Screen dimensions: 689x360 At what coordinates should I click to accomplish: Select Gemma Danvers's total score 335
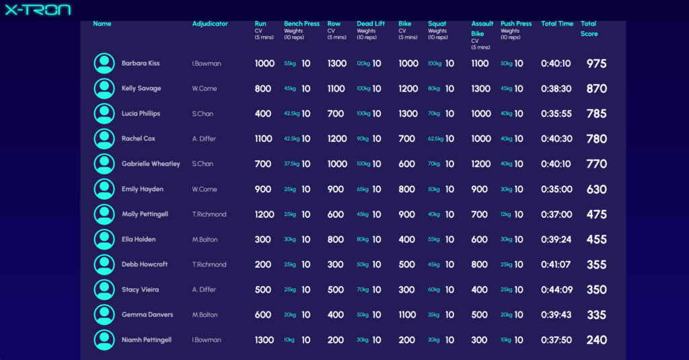596,315
